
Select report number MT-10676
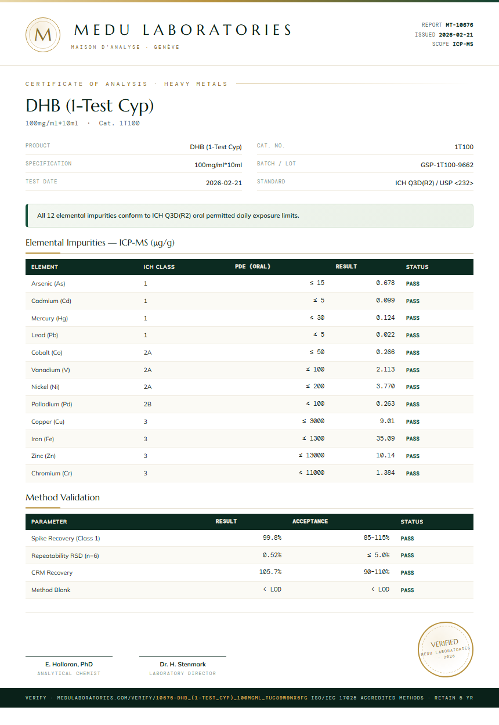(x=460, y=25)
